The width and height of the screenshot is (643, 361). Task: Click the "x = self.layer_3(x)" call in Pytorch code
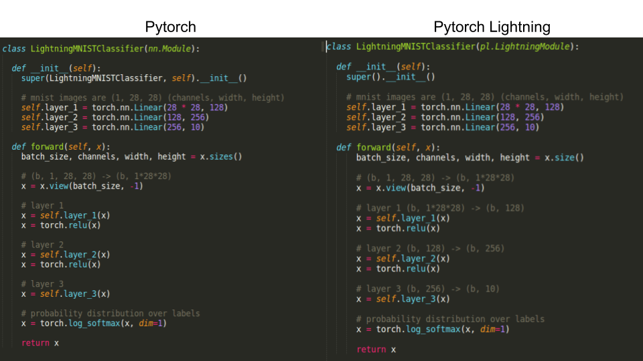click(x=66, y=294)
